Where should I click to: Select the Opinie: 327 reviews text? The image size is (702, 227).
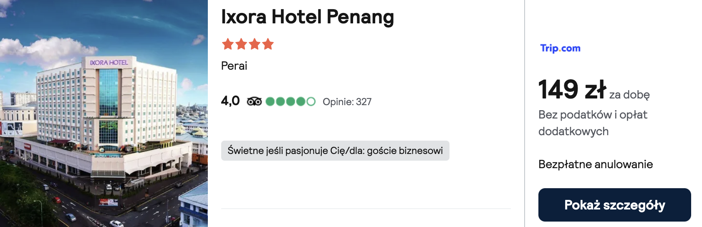[347, 102]
